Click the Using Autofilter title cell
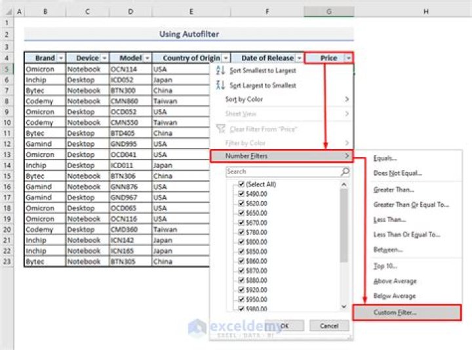 [x=189, y=34]
